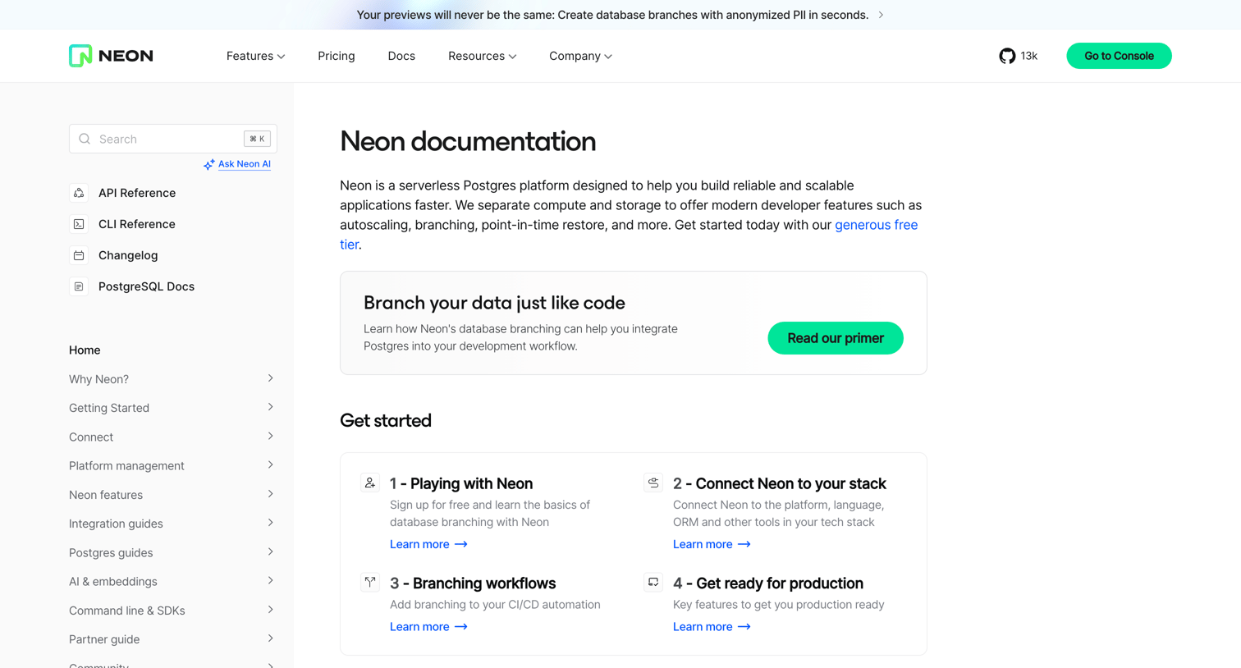Screen dimensions: 1241x668
Task: Open the GitHub repository icon
Action: (1007, 56)
